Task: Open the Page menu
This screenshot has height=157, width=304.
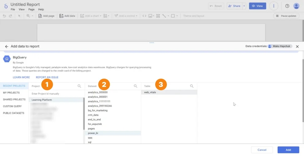Action: click(32, 9)
